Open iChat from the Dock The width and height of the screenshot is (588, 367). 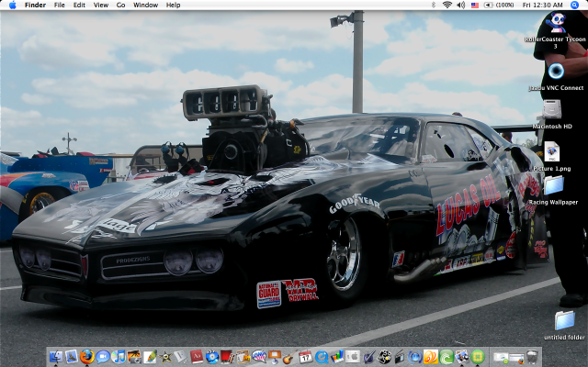[103, 357]
